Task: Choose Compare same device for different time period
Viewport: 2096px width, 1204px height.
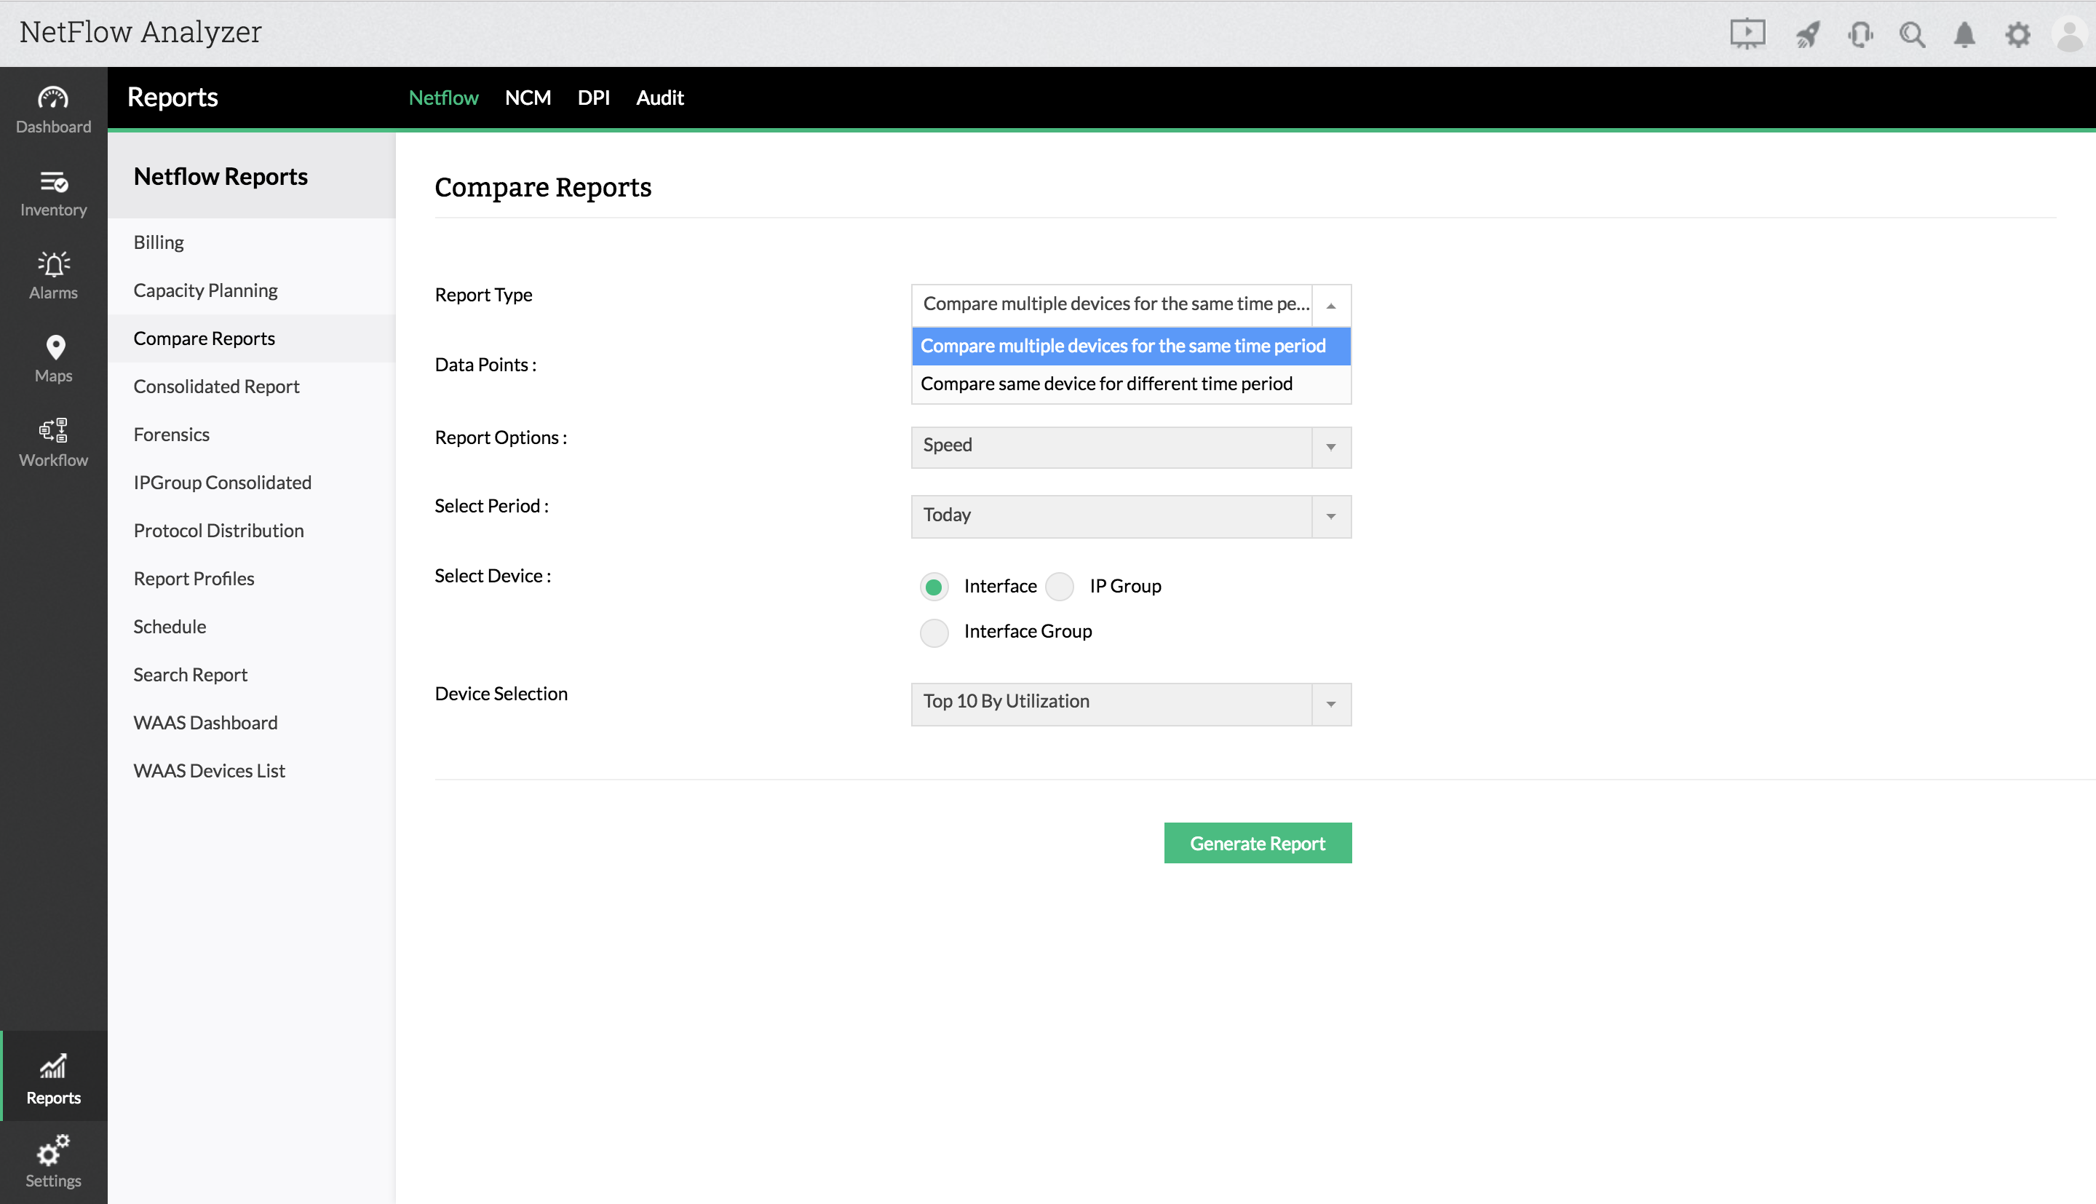Action: pos(1105,384)
